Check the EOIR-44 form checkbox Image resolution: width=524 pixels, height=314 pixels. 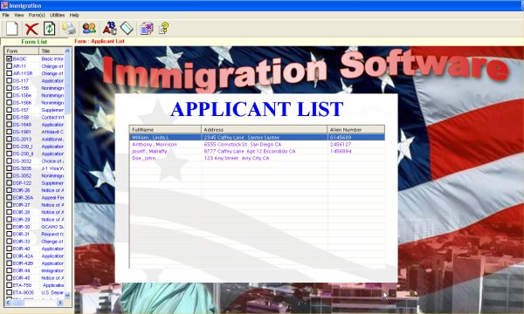click(9, 270)
